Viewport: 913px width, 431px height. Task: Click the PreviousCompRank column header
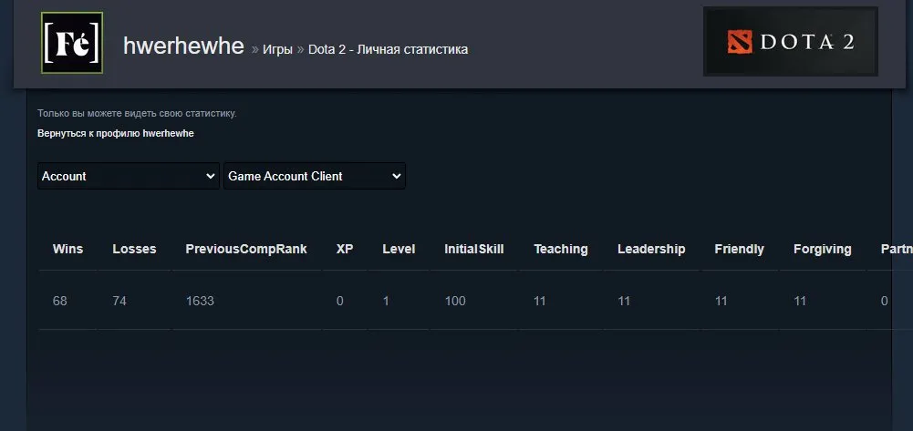(x=246, y=249)
